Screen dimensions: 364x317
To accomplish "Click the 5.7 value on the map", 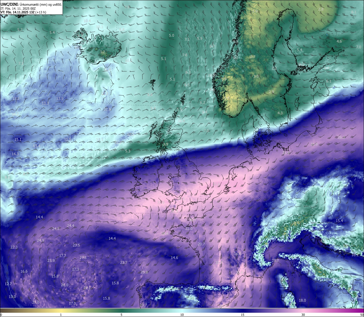I will [20, 30].
